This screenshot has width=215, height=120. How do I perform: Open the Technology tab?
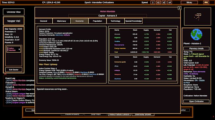(115, 21)
